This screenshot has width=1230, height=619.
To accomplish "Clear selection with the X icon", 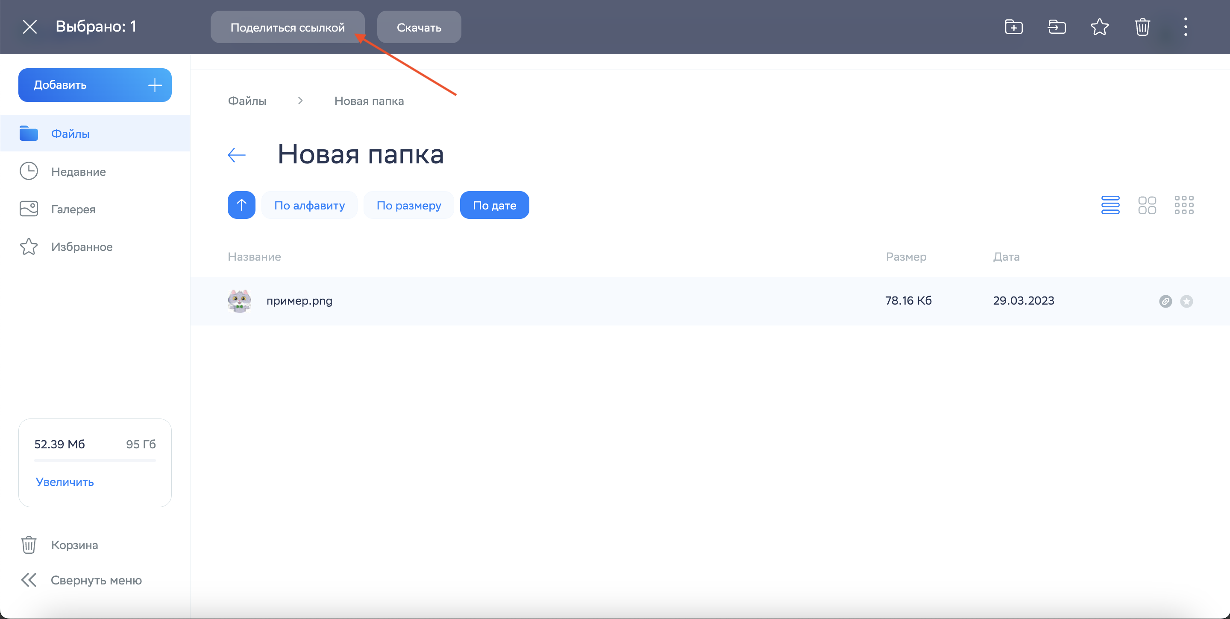I will pyautogui.click(x=29, y=27).
